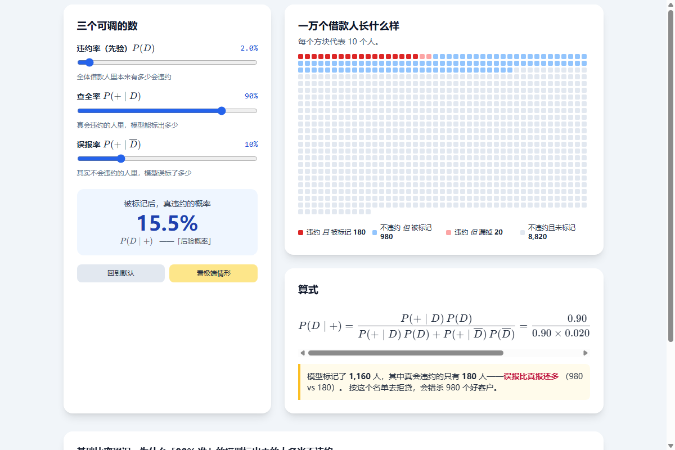Click the 违约且被标记 180 legend label
675x450 pixels.
(336, 232)
